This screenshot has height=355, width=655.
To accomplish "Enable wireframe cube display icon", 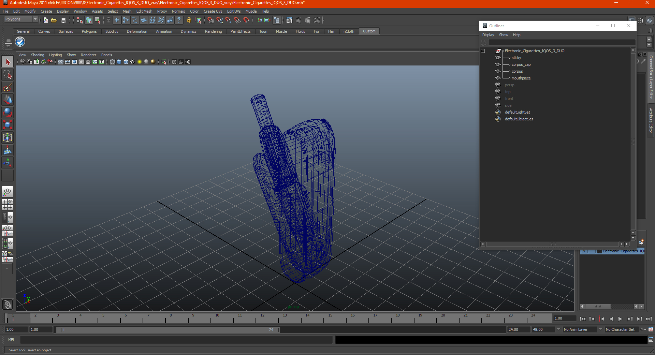I will click(112, 62).
